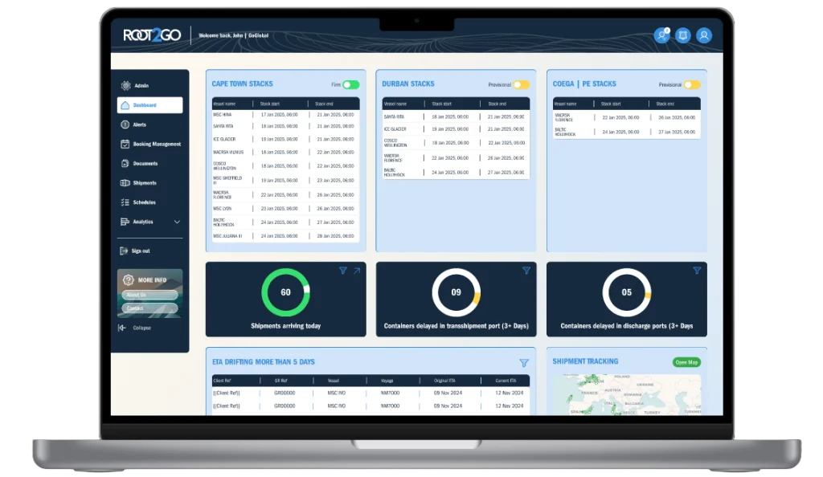Filter containers delayed in discharge ports

tap(697, 271)
